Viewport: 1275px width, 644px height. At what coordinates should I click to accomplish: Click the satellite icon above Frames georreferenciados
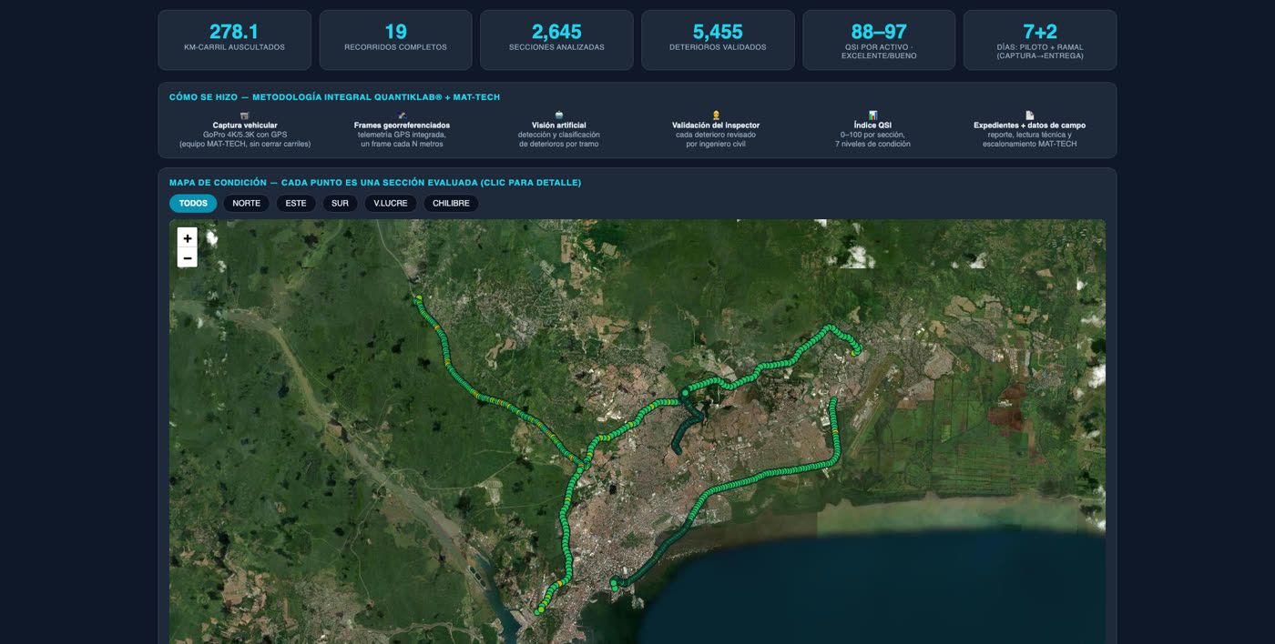coord(402,116)
